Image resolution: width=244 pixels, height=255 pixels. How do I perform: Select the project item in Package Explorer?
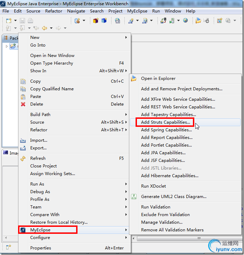point(14,46)
